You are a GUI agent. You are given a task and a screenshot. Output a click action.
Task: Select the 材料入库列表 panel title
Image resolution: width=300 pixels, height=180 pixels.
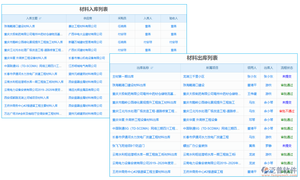point(94,9)
